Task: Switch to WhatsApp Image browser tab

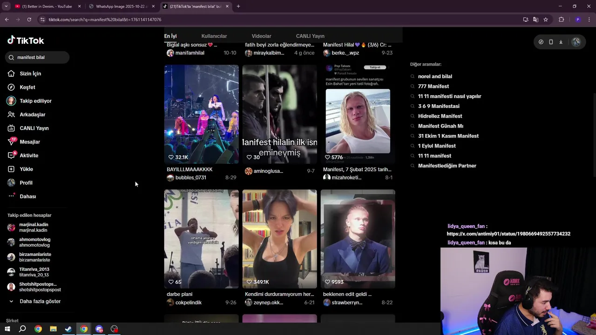Action: (121, 7)
